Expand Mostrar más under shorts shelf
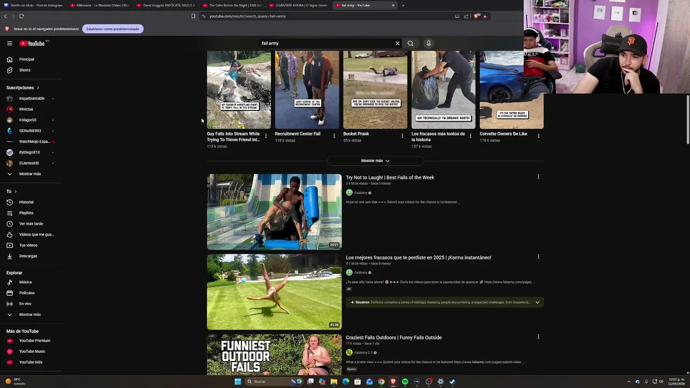This screenshot has width=690, height=388. coord(375,161)
